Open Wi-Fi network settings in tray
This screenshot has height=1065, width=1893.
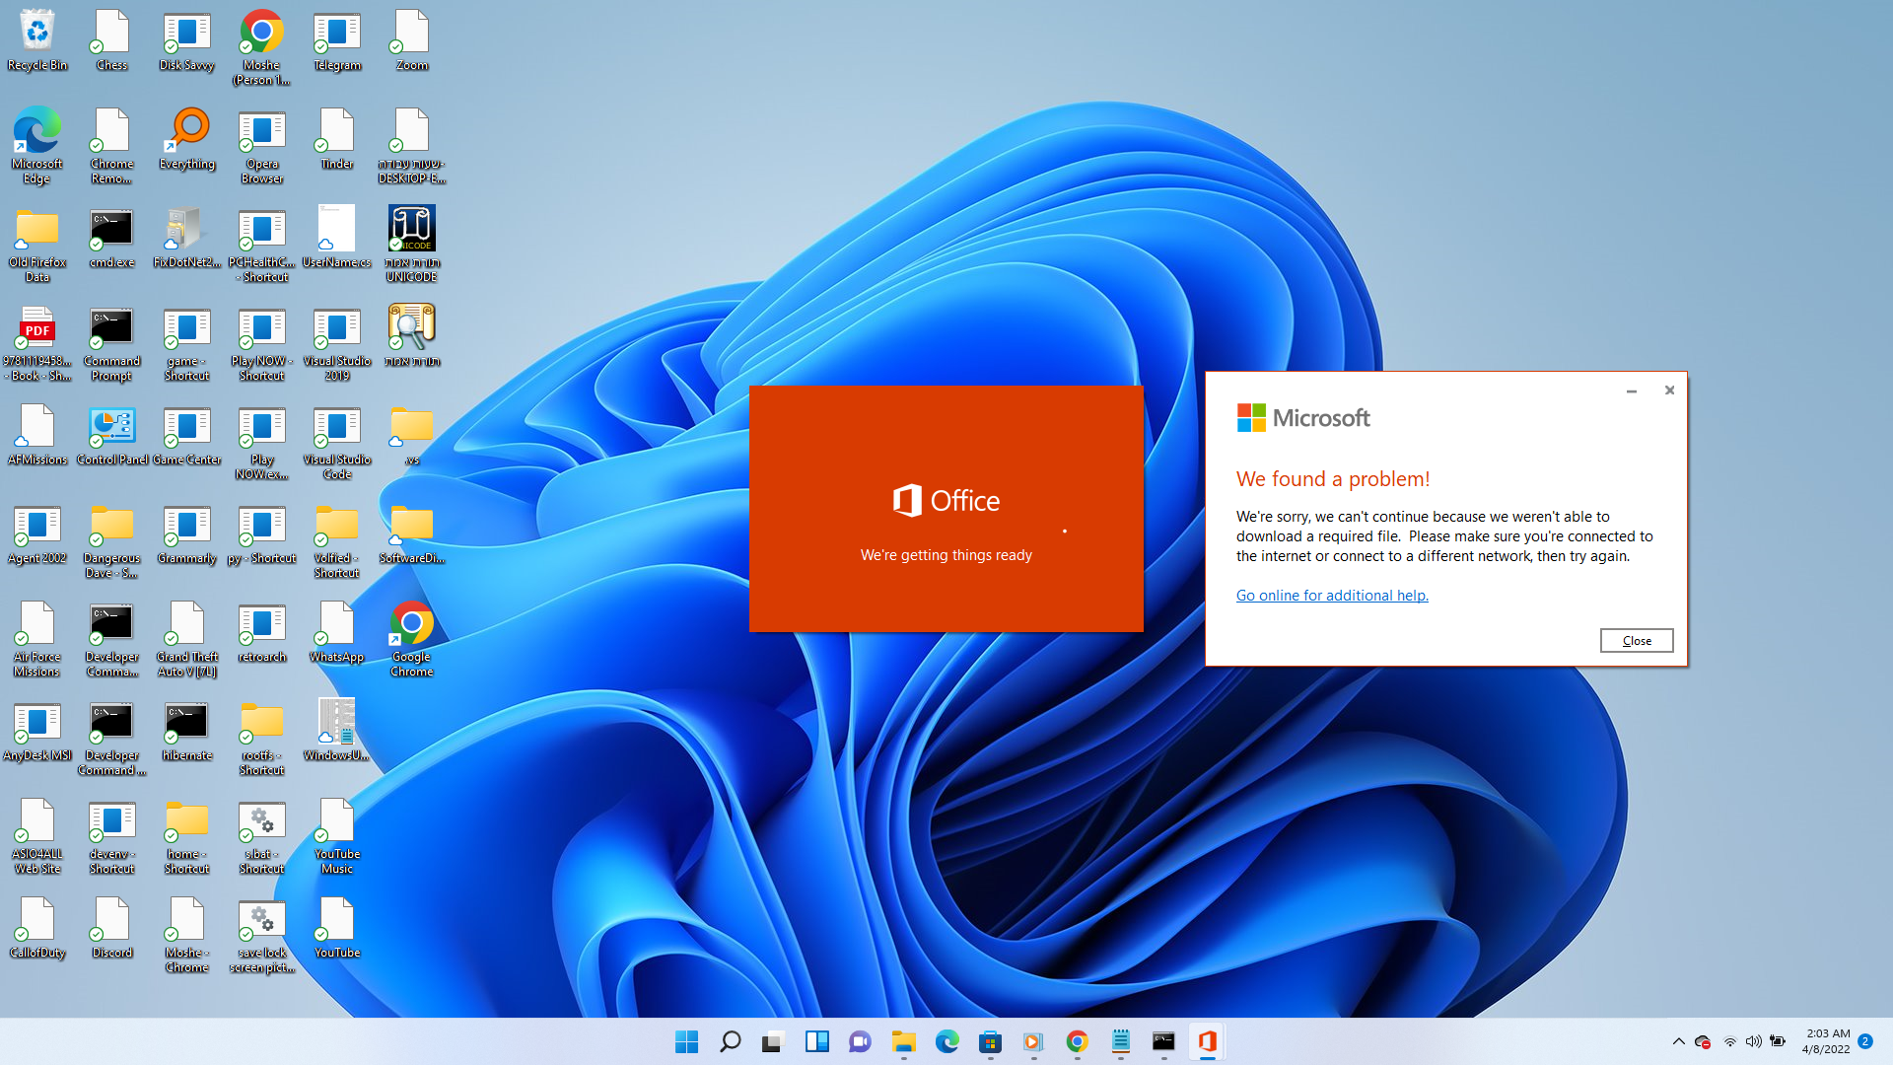[1729, 1041]
